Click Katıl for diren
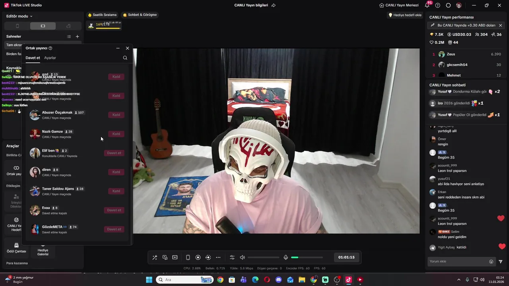 point(116,172)
